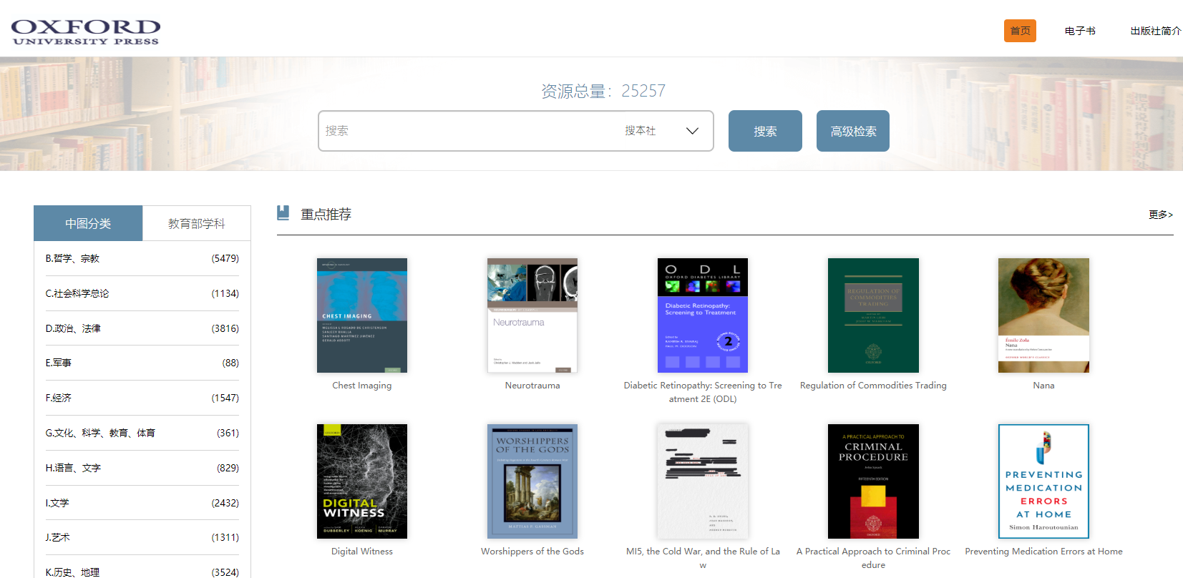Click the Digital Witness title link
The width and height of the screenshot is (1183, 578).
[362, 552]
